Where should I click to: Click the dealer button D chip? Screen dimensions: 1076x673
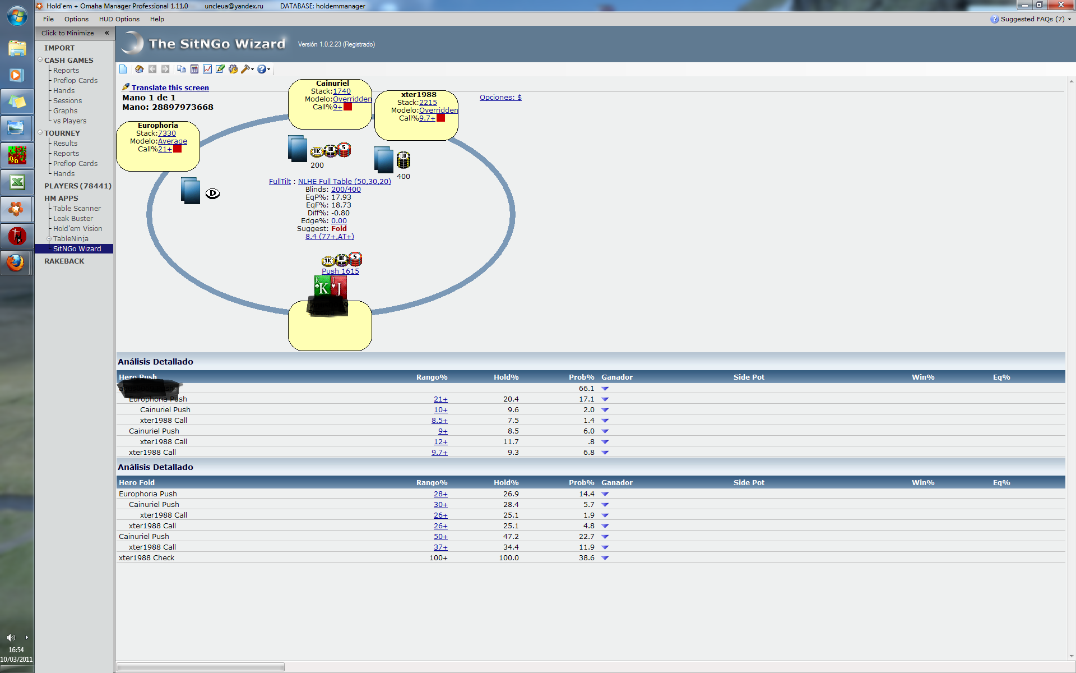point(212,193)
